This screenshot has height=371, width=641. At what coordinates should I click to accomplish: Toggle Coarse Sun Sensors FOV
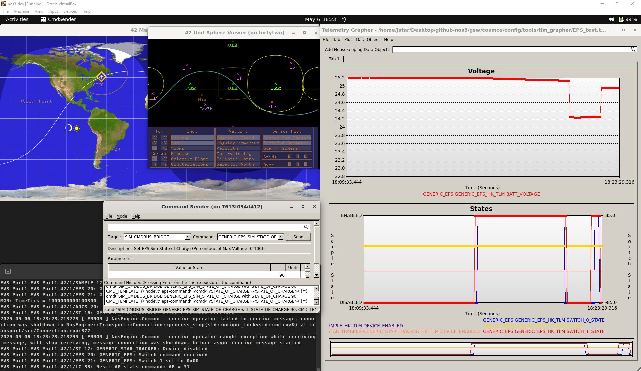287,138
